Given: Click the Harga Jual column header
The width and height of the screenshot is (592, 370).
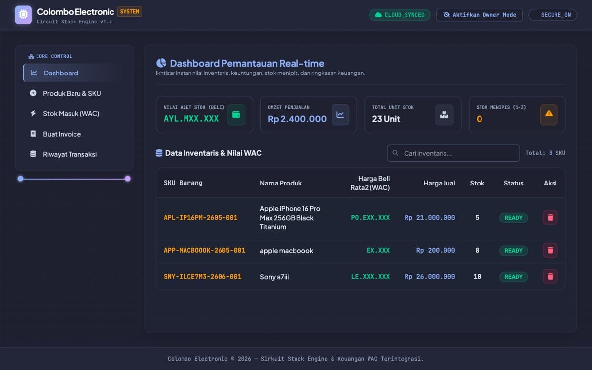Looking at the screenshot, I should tap(439, 183).
